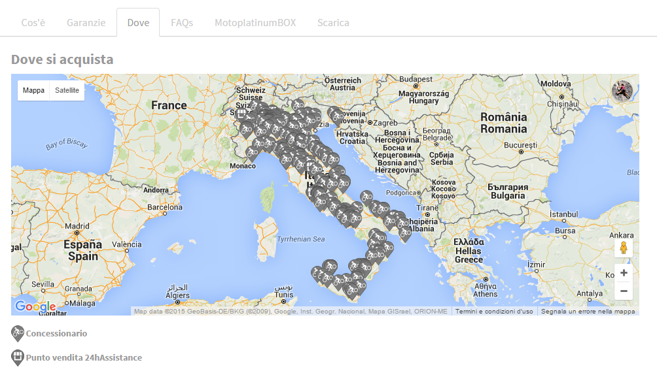
Task: Click the dealer marker next to Monaco
Action: tap(252, 154)
